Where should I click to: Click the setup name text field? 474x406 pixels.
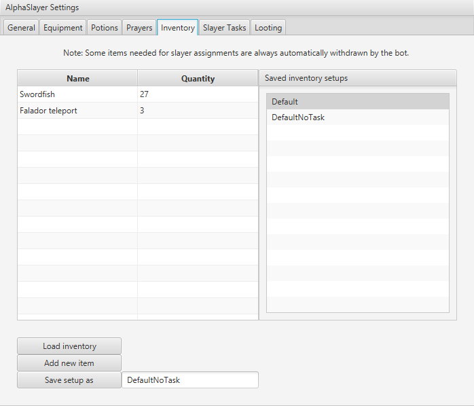pos(190,380)
